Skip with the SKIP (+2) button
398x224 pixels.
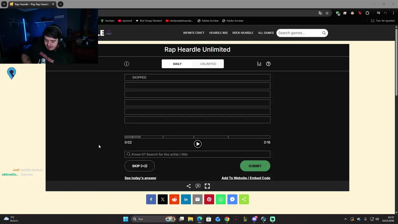pos(140,166)
